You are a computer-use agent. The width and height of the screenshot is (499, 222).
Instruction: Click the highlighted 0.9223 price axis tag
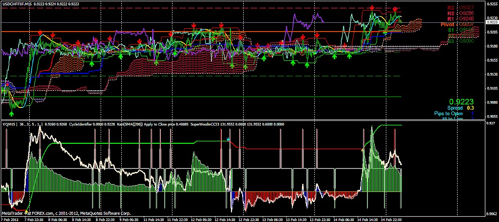(492, 22)
